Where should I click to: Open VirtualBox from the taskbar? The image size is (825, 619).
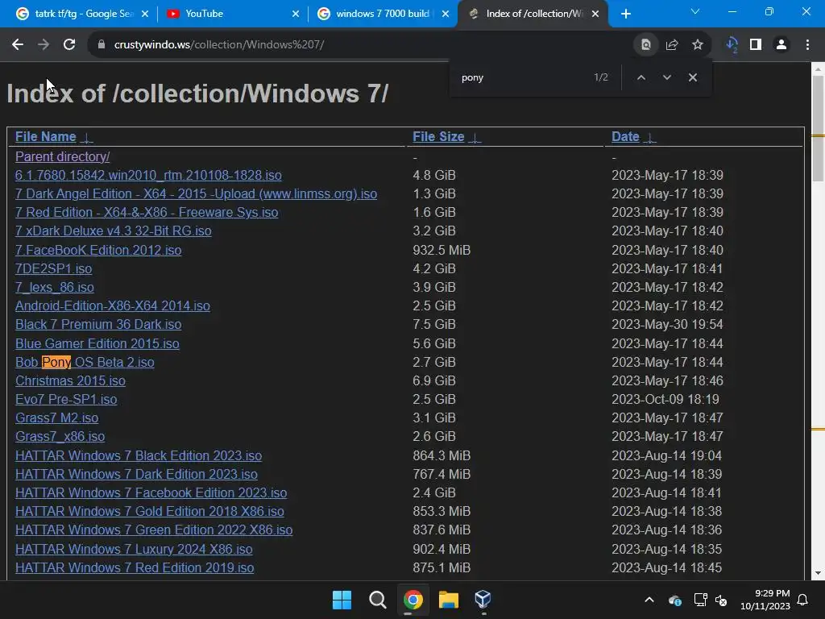(483, 600)
